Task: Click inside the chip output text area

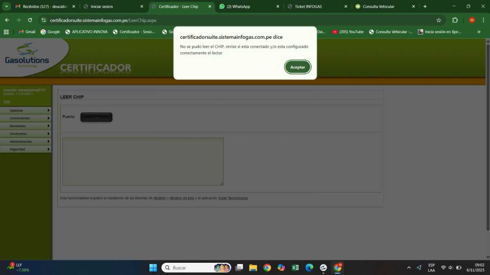Action: pos(143,161)
